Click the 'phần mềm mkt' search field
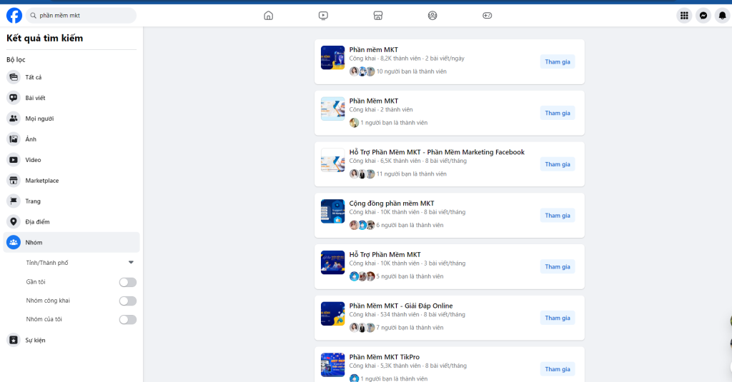Viewport: 732px width, 382px height. pos(81,16)
